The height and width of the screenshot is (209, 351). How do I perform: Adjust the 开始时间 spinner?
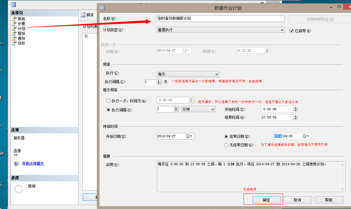click(295, 109)
